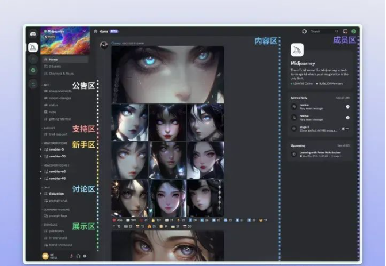The image size is (386, 266).
Task: Click the message author's avatar above the image grid
Action: (104, 45)
